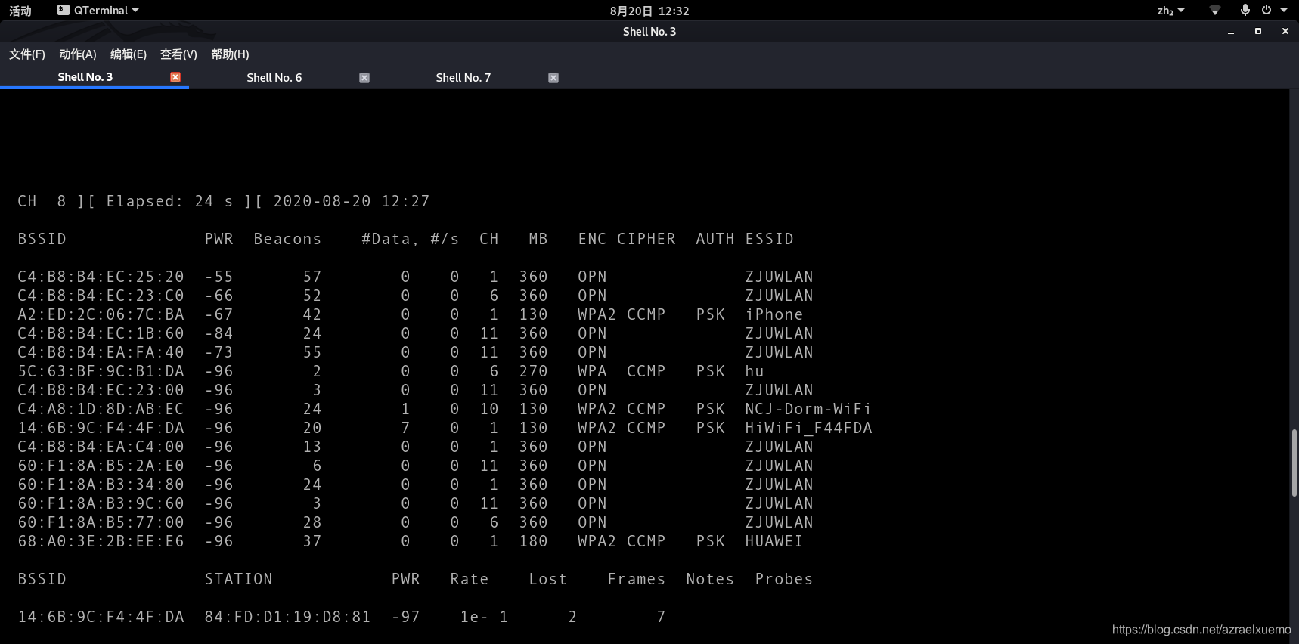Click the Lost column header
This screenshot has height=644, width=1299.
[x=548, y=579]
